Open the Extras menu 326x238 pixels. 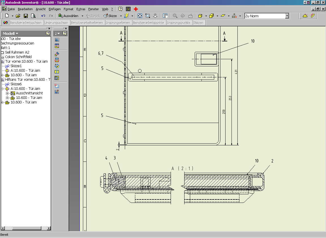[81, 9]
